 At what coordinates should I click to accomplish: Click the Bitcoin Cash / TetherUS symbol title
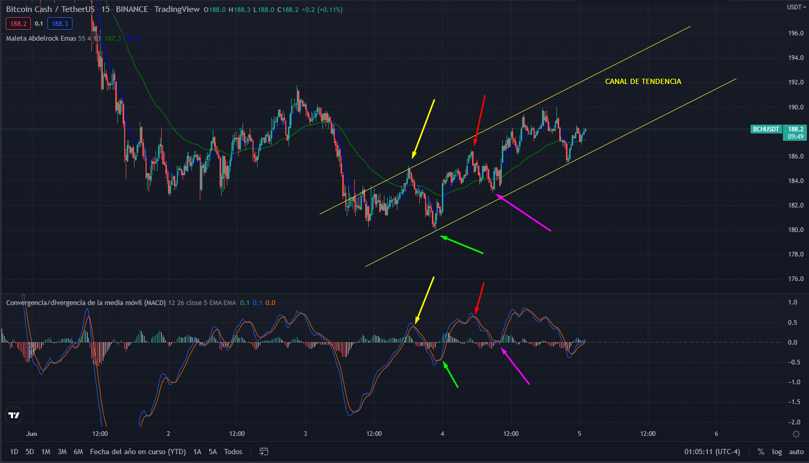[51, 9]
